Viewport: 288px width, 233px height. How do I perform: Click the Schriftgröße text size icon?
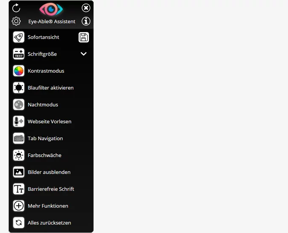pyautogui.click(x=19, y=54)
